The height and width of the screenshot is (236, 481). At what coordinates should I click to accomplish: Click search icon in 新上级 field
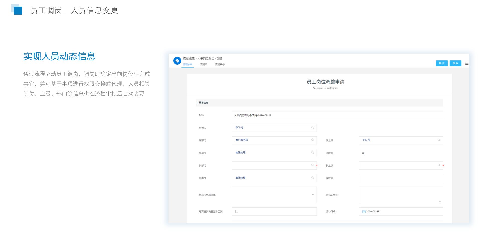(x=439, y=165)
